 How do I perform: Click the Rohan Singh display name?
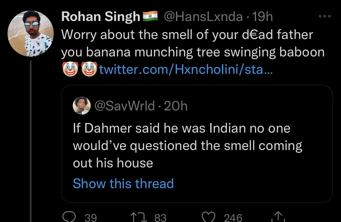coord(101,17)
